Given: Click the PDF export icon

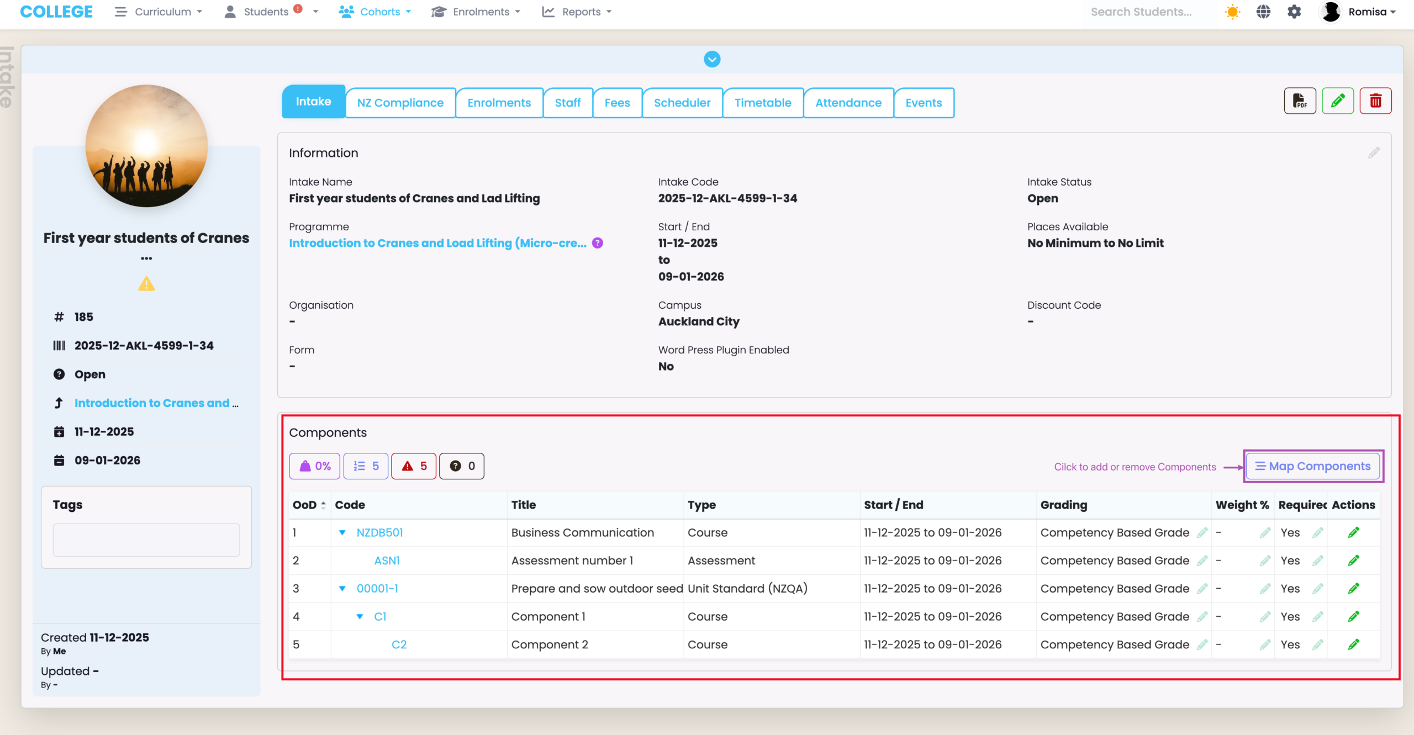Looking at the screenshot, I should coord(1300,101).
